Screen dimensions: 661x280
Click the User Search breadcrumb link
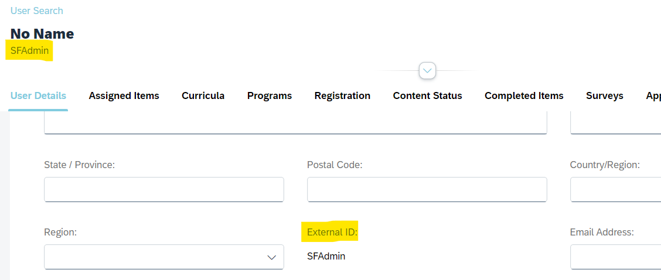tap(37, 11)
